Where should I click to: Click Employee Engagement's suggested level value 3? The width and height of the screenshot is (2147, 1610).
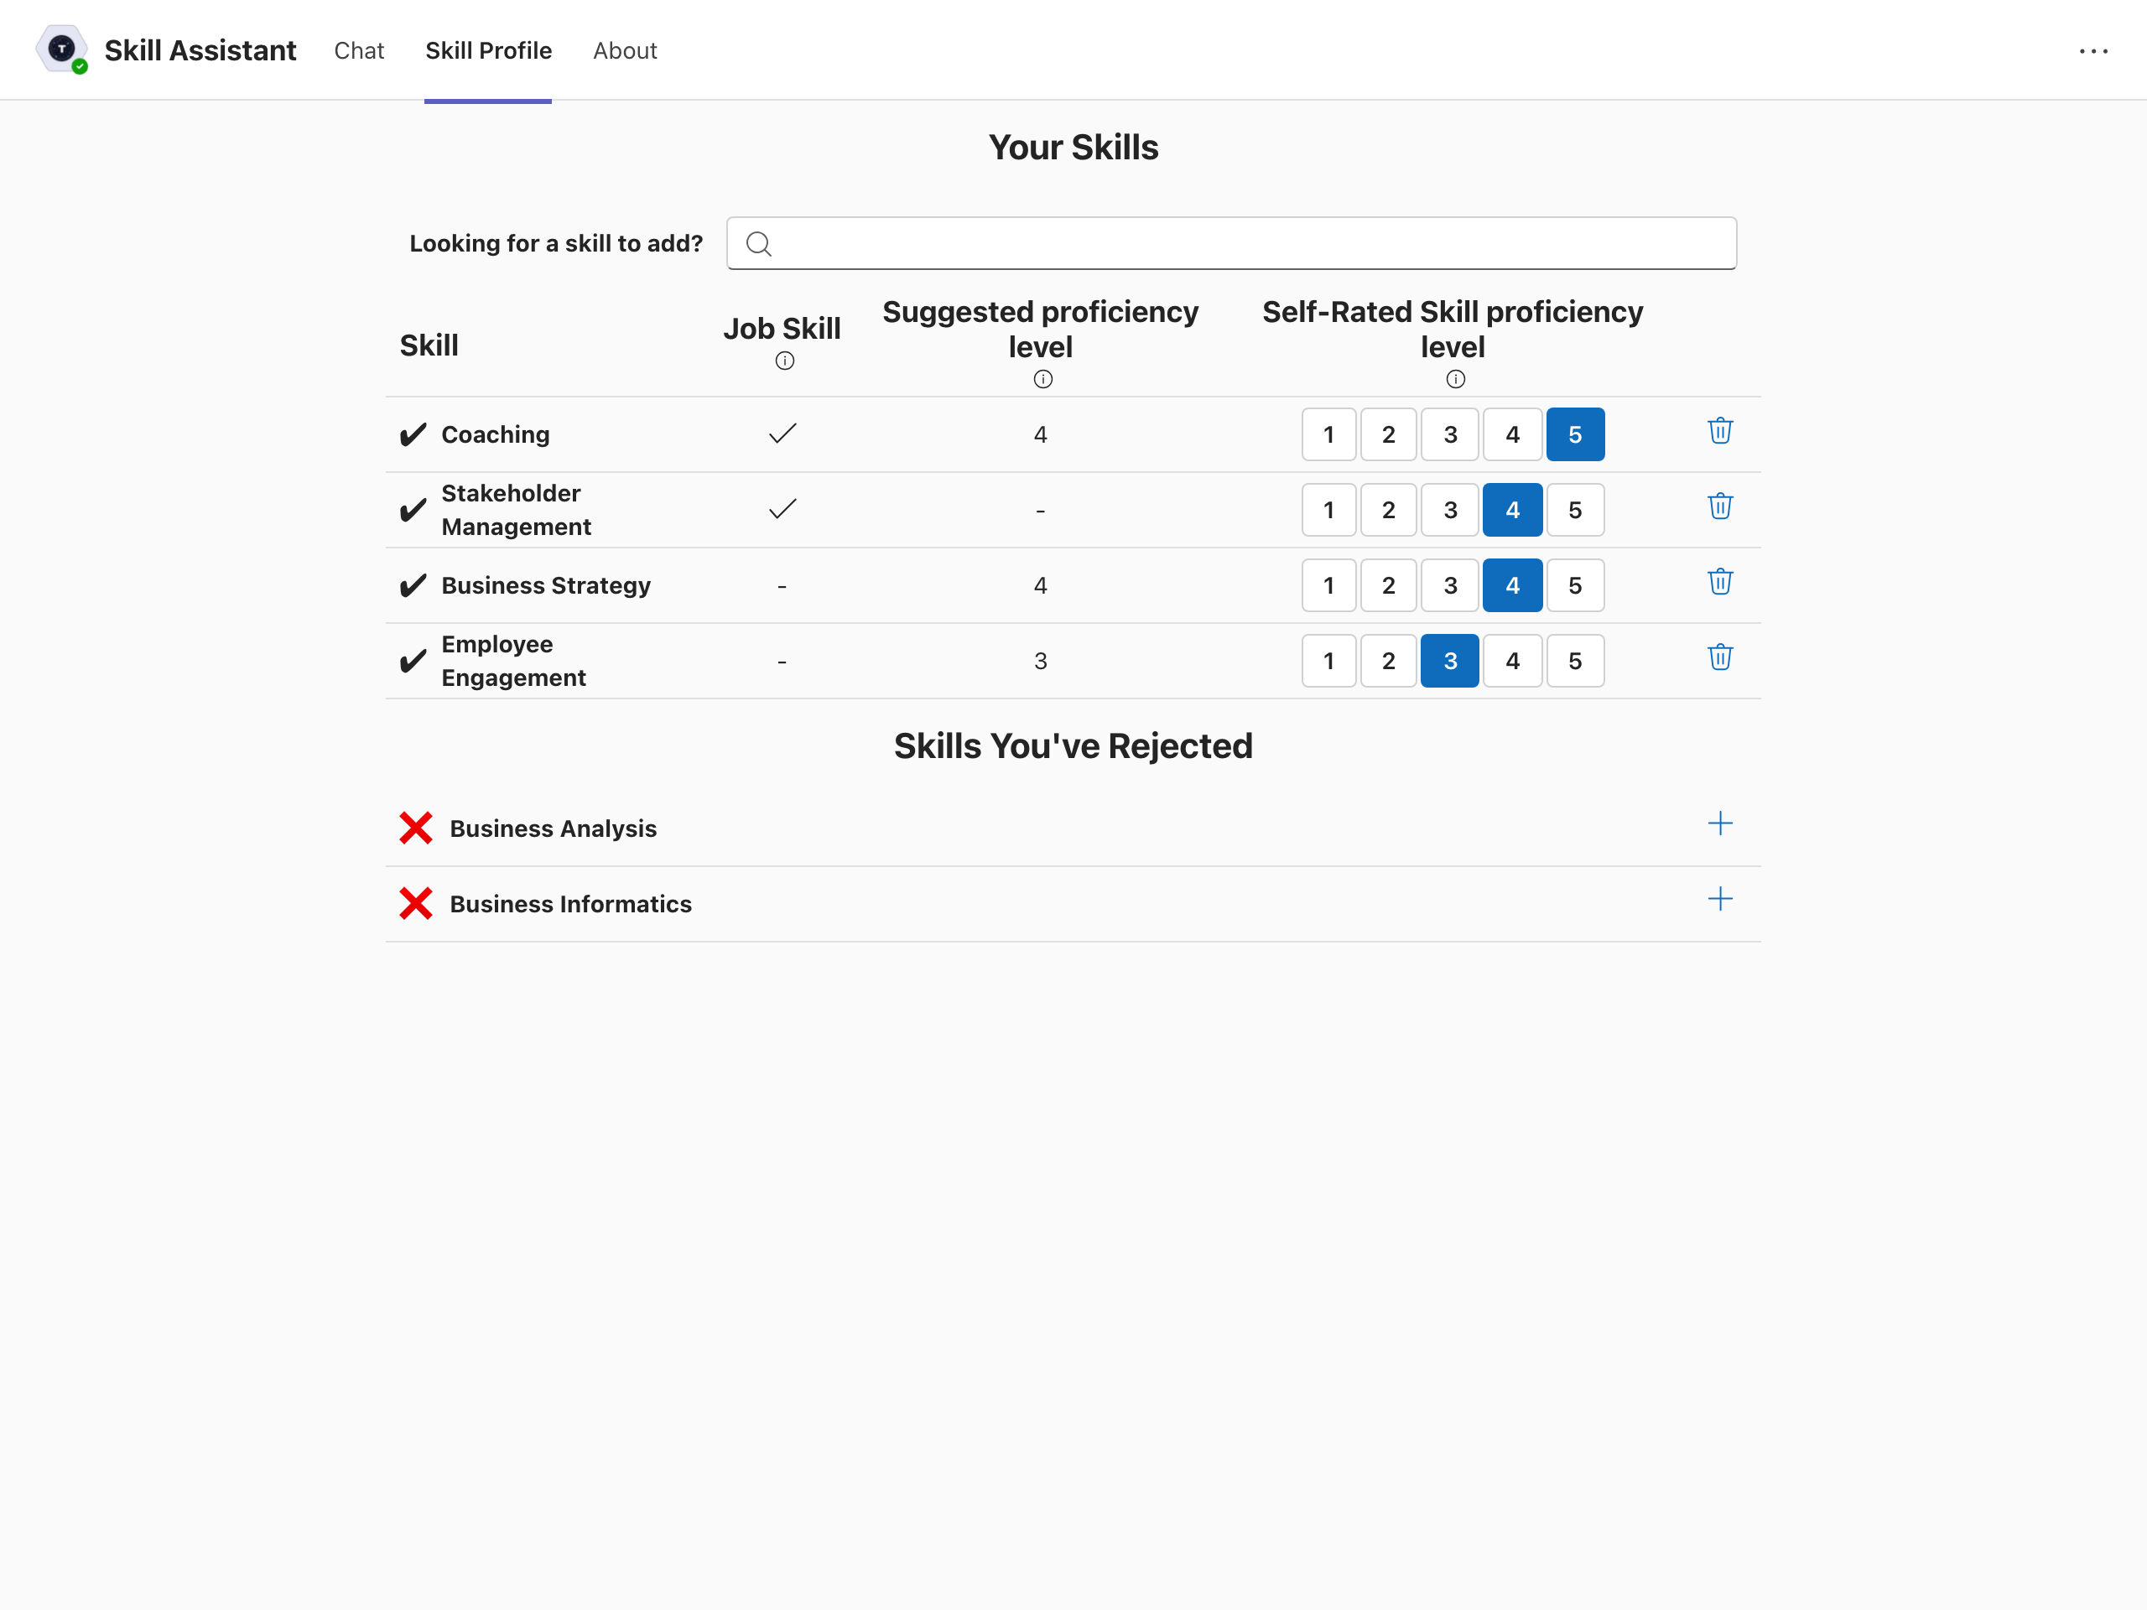tap(1041, 661)
